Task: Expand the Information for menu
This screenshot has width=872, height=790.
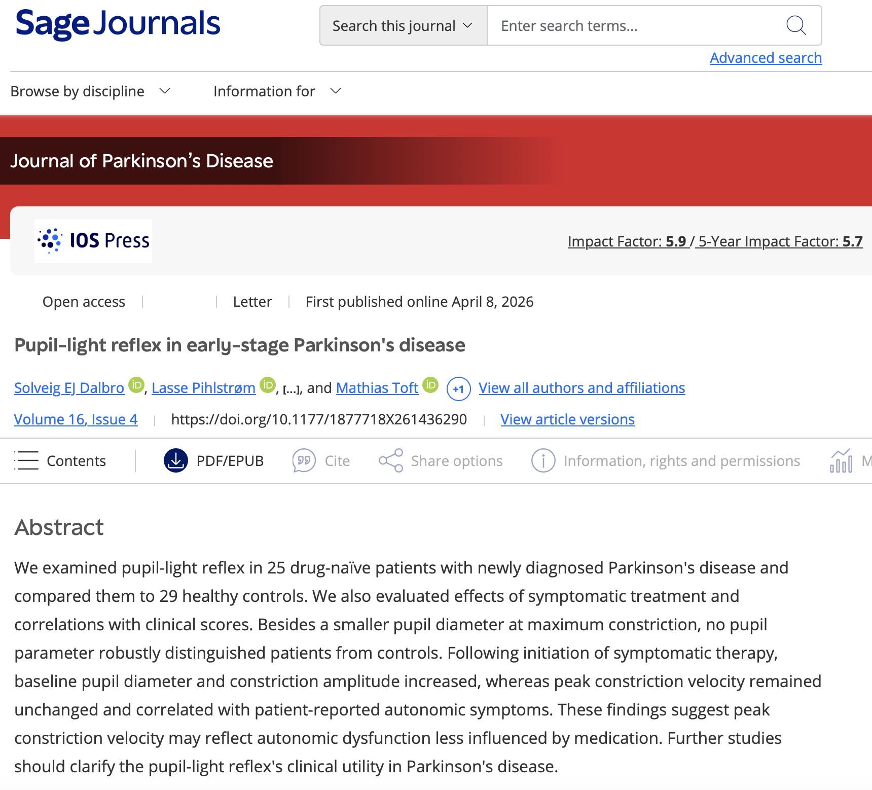Action: [x=277, y=91]
